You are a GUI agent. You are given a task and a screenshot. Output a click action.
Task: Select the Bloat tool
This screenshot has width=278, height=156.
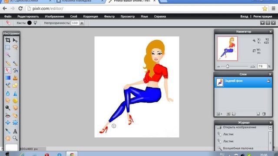tap(8, 123)
